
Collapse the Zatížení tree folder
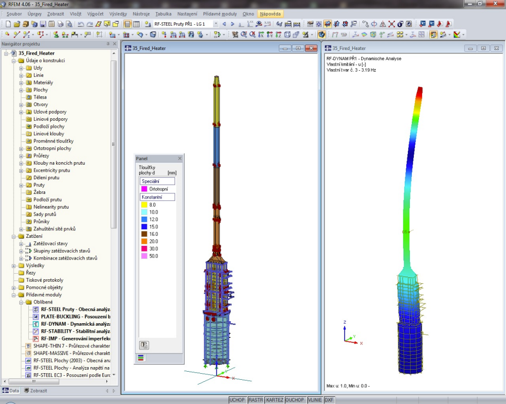click(14, 236)
